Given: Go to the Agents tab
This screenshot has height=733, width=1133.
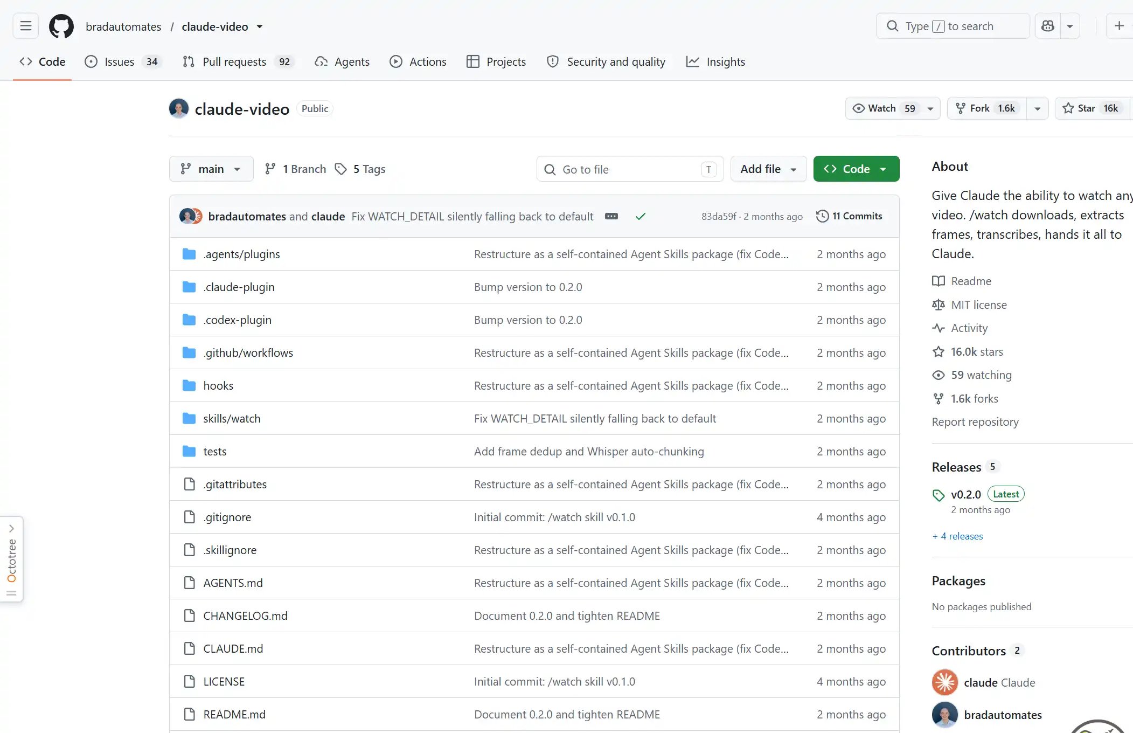Looking at the screenshot, I should (x=342, y=62).
